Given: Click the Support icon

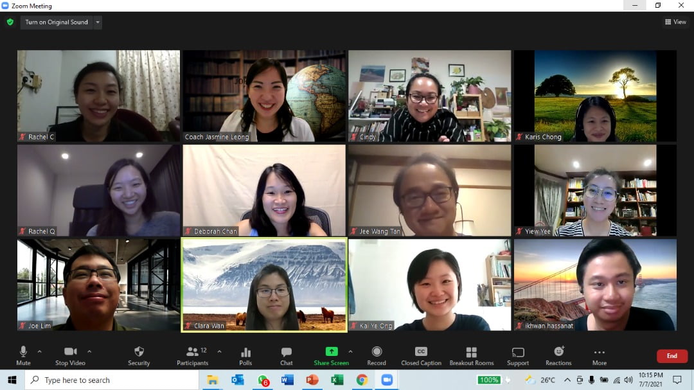Looking at the screenshot, I should tap(518, 357).
